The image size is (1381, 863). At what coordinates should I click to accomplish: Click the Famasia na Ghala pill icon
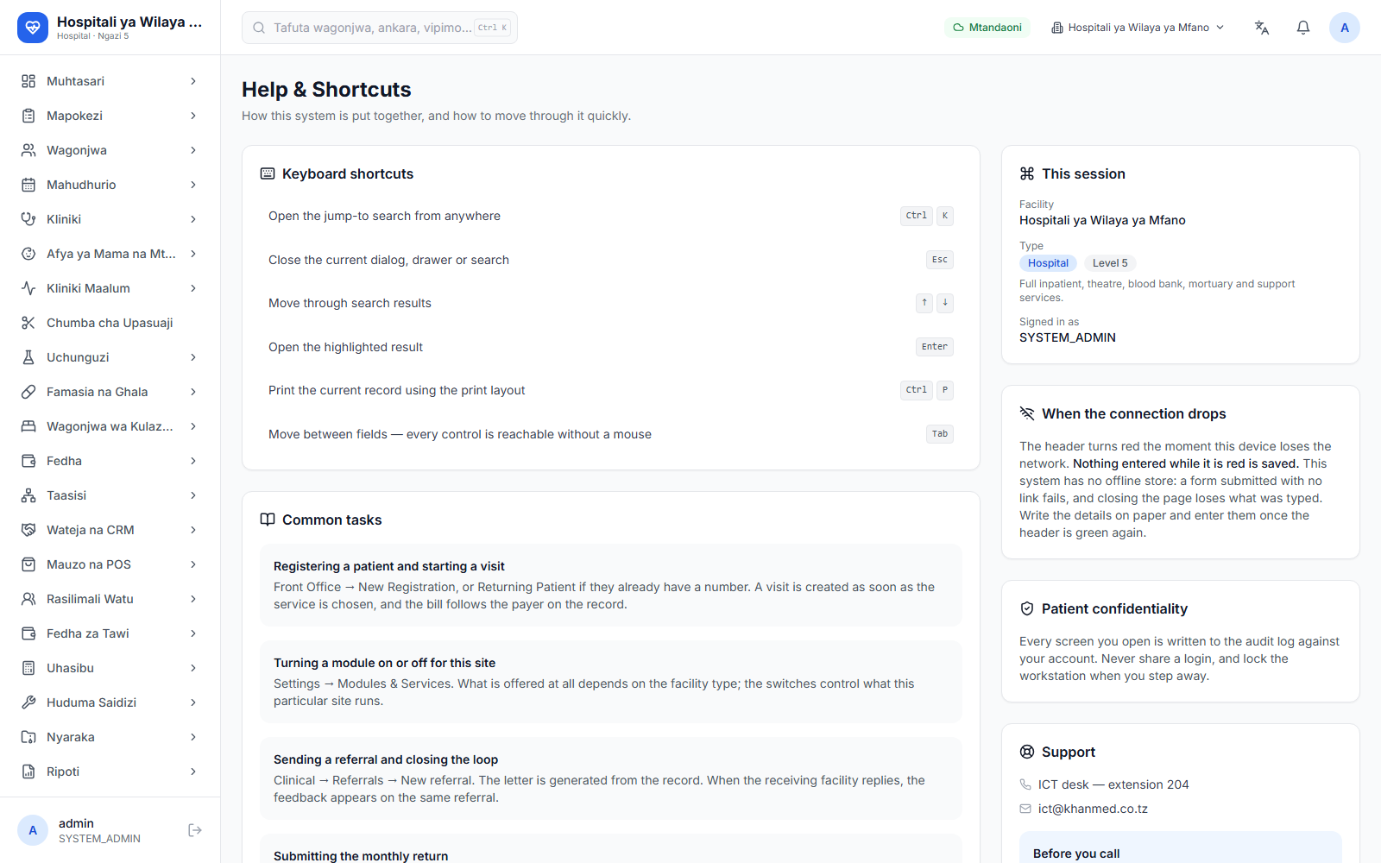(x=28, y=392)
